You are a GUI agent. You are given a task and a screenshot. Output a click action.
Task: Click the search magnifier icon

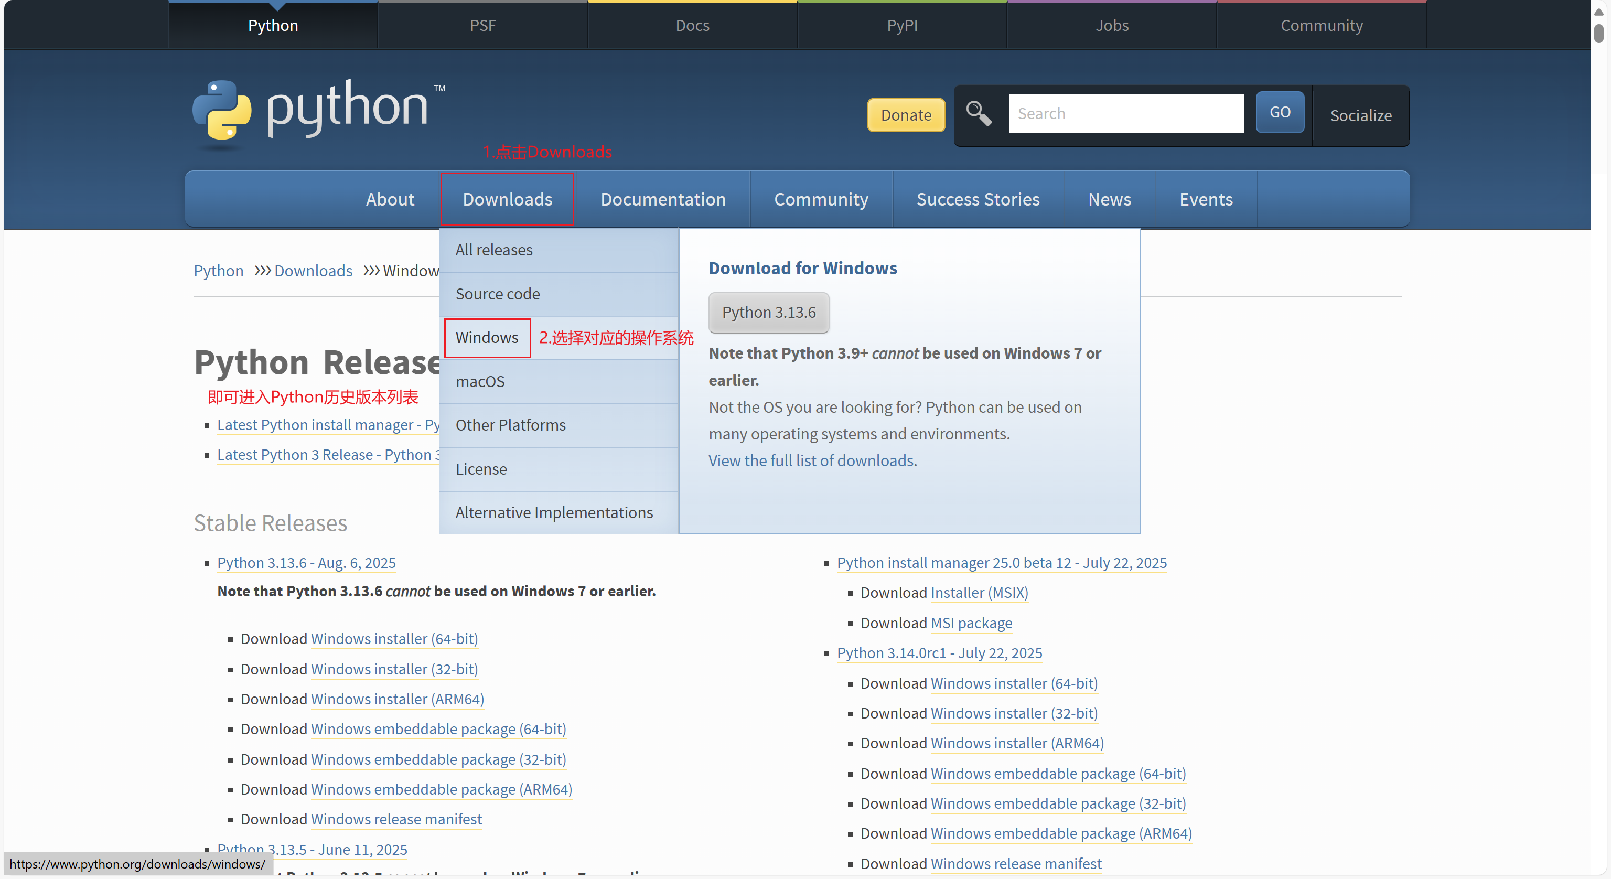tap(978, 114)
